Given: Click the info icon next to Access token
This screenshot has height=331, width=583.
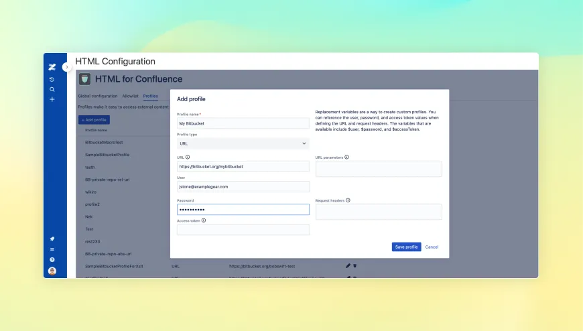Looking at the screenshot, I should 204,220.
